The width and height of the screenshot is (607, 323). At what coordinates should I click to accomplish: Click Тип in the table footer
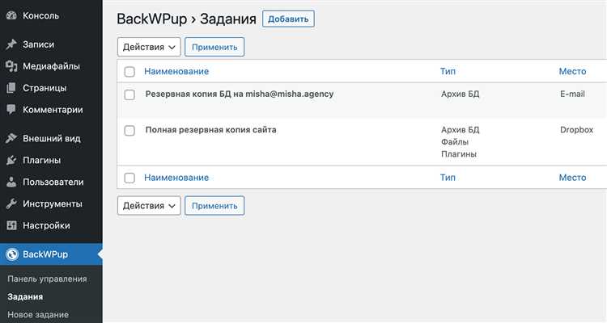[x=448, y=178]
